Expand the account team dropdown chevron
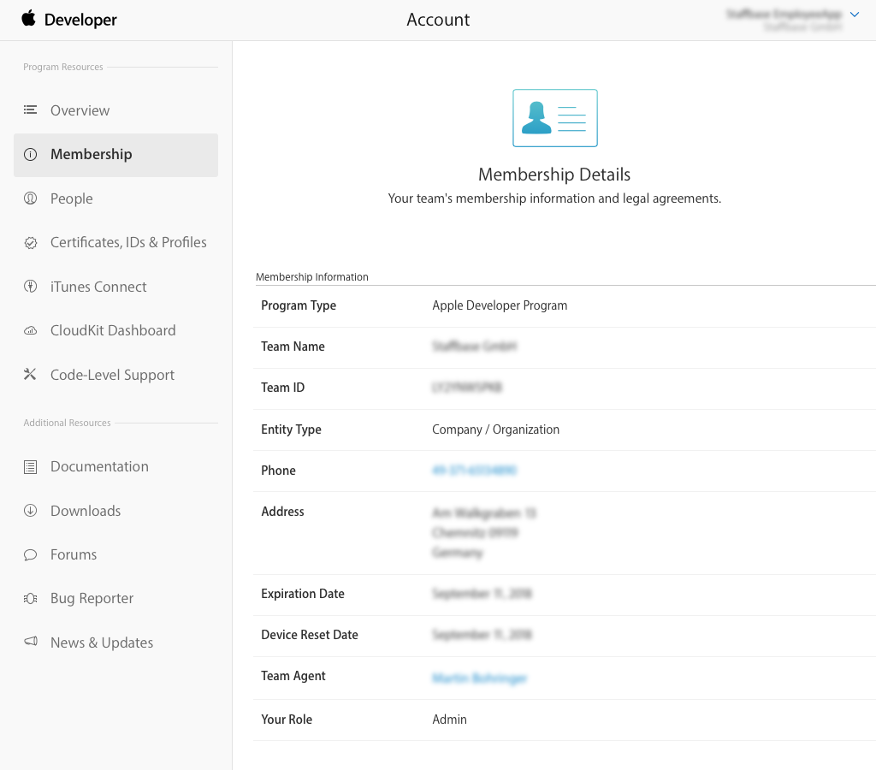 click(854, 15)
